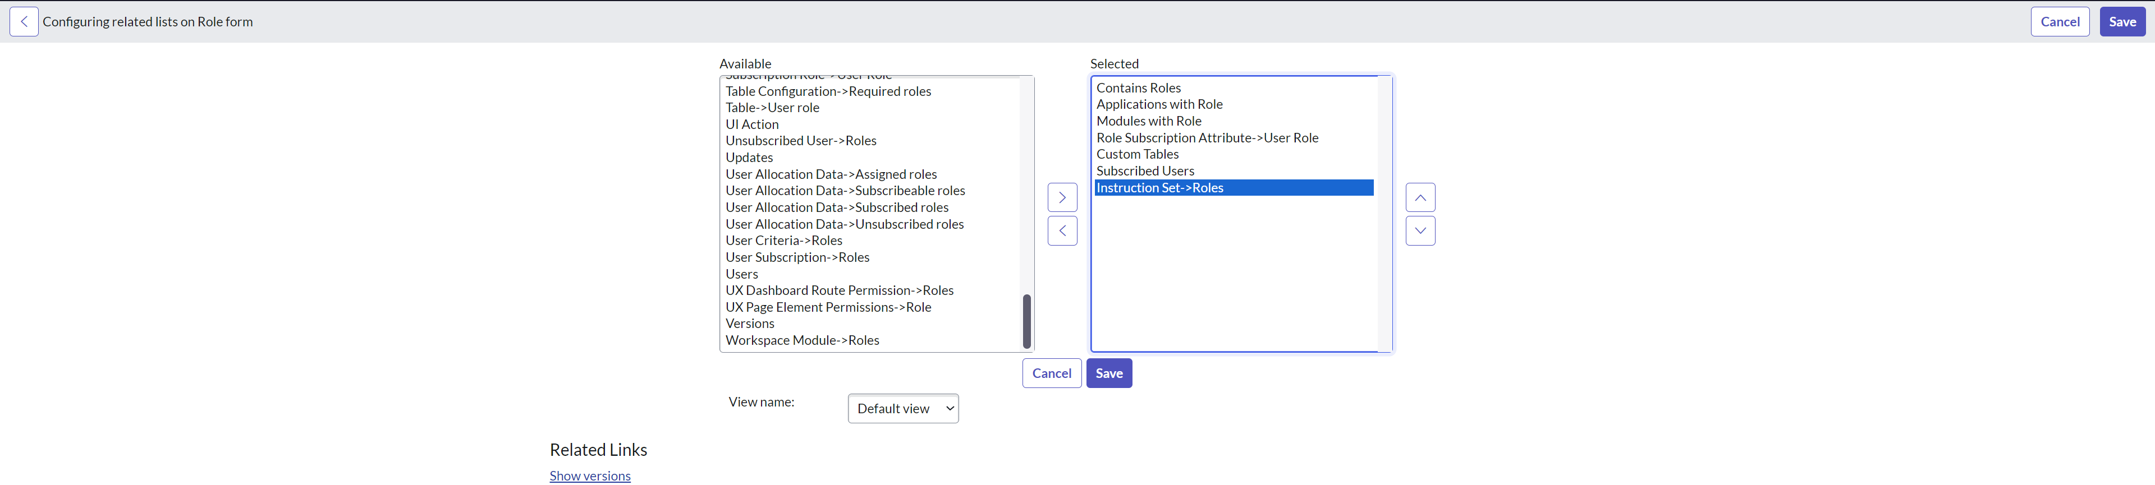
Task: Select 'Users' in Available list
Action: (x=742, y=274)
